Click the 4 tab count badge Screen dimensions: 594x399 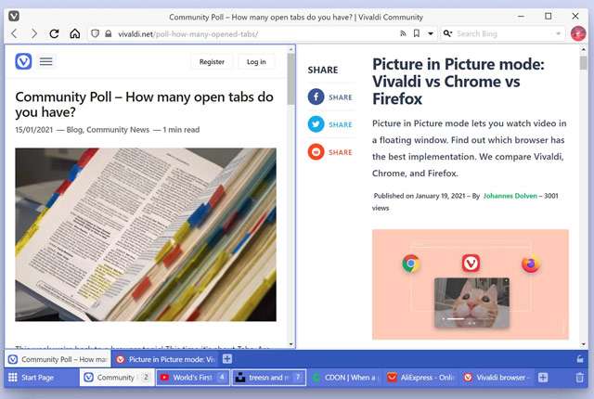[222, 377]
